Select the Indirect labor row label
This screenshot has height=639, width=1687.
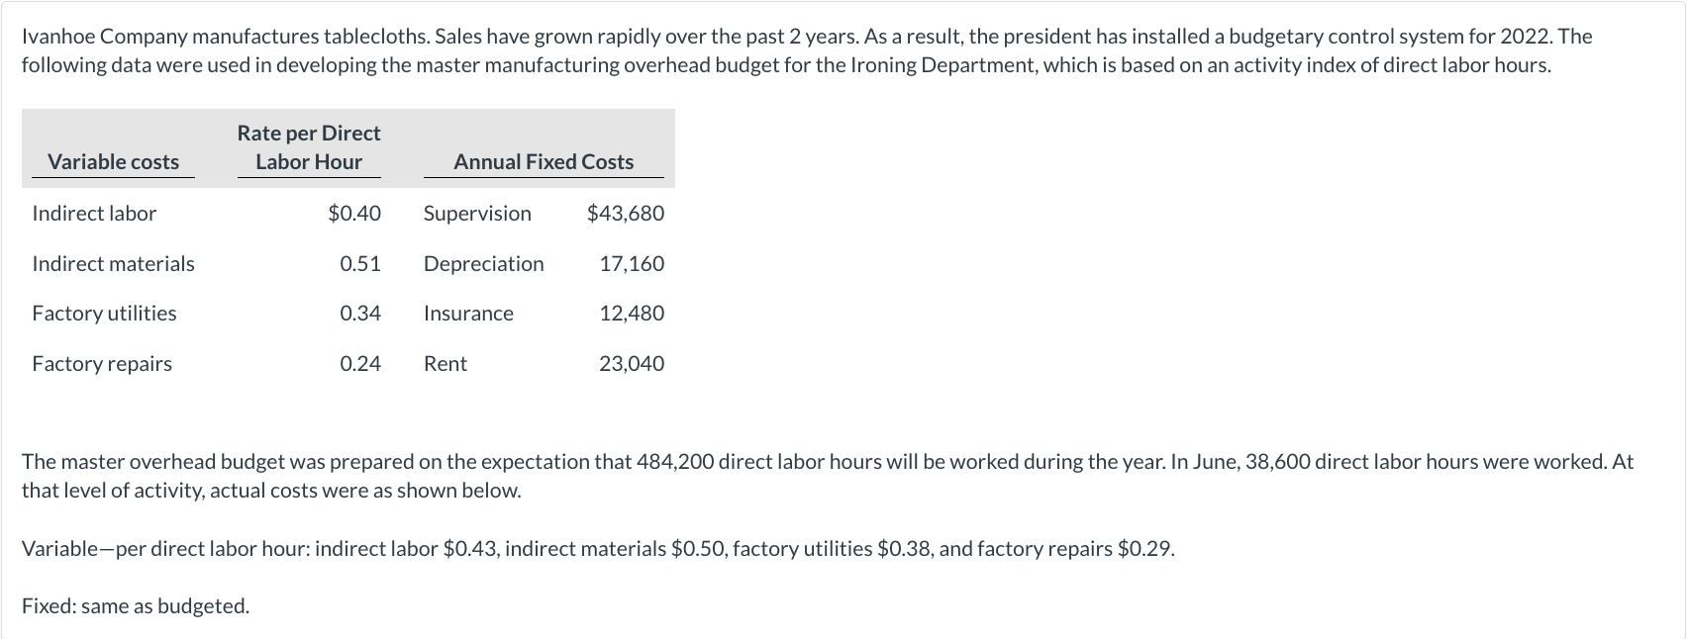point(94,213)
